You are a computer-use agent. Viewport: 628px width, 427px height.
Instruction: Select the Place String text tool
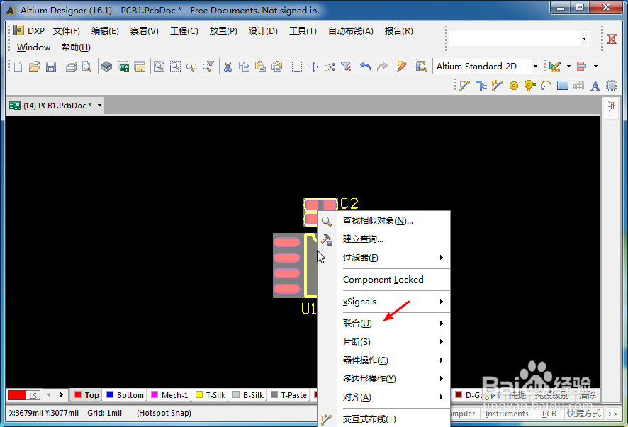pos(595,86)
